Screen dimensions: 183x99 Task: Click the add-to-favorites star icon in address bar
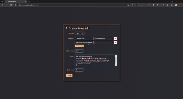(128, 5)
